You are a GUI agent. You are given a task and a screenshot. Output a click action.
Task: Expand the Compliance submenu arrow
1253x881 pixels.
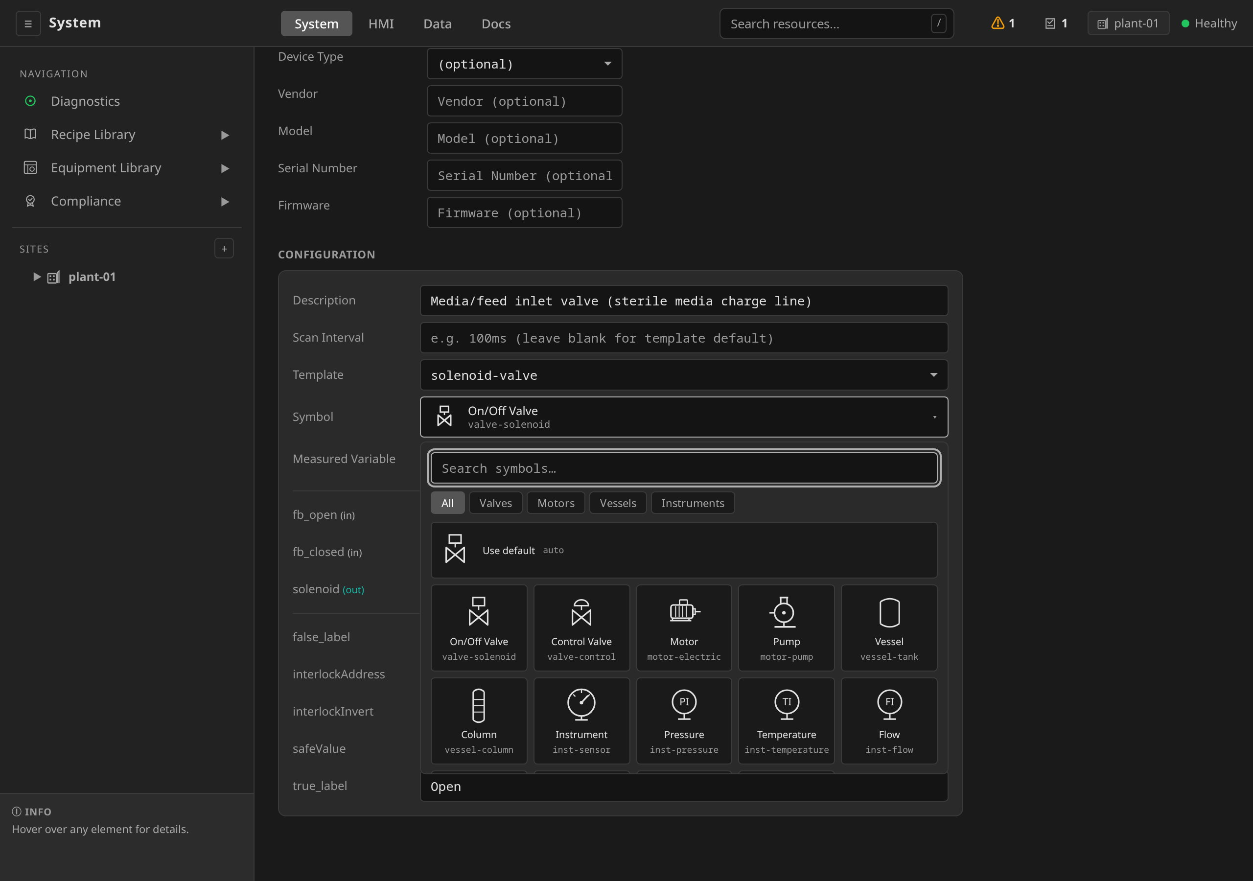(x=225, y=202)
